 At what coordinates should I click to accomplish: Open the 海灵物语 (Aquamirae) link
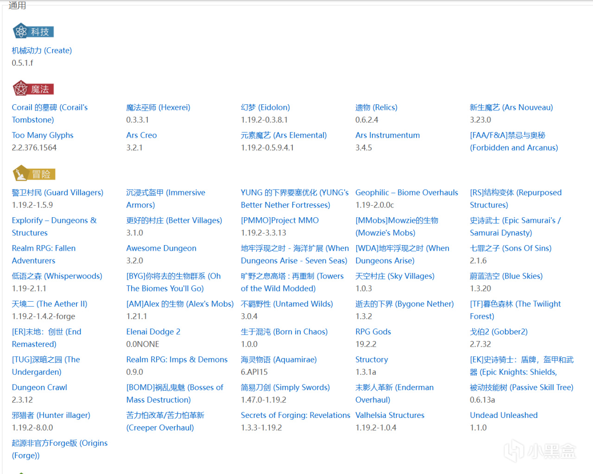[278, 360]
